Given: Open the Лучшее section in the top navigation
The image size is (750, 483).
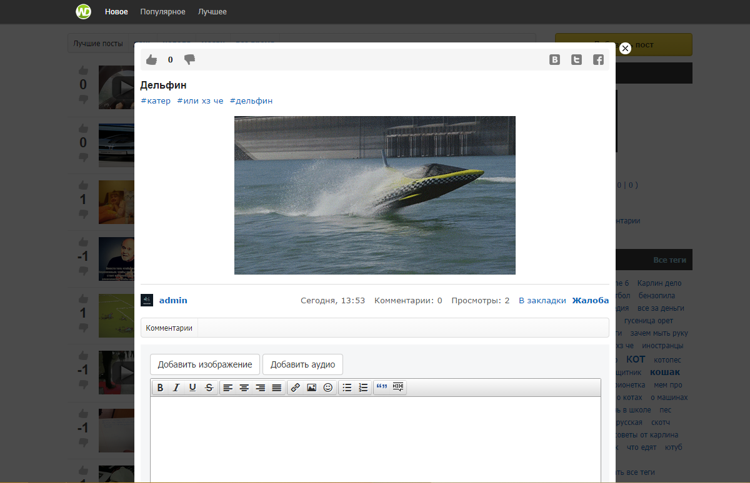Looking at the screenshot, I should [x=212, y=12].
